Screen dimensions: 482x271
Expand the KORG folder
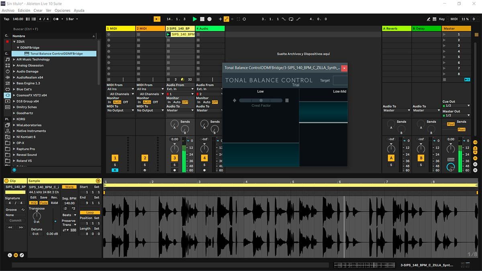(x=14, y=119)
